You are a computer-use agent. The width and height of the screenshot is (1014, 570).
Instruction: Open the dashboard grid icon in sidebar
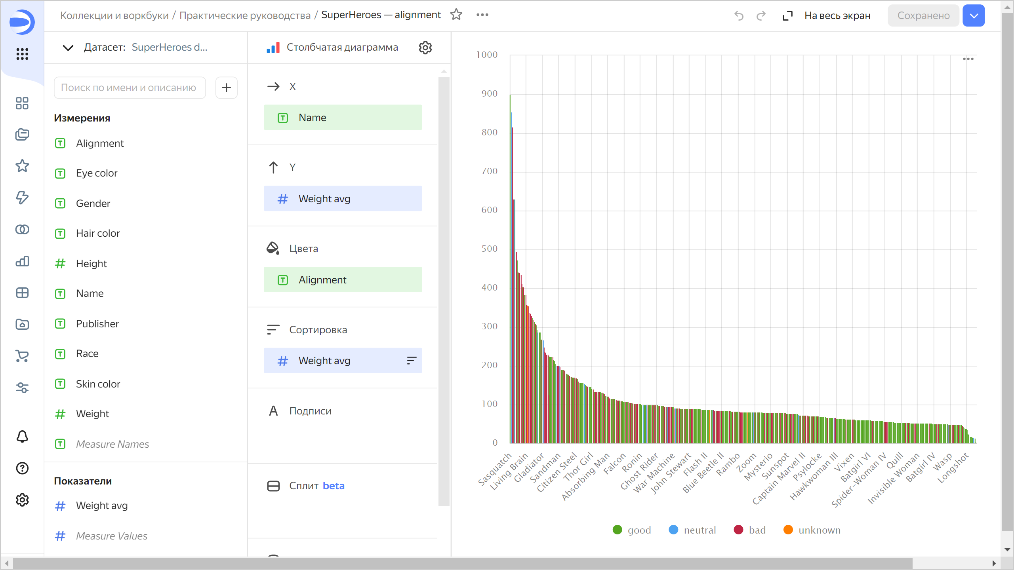22,293
